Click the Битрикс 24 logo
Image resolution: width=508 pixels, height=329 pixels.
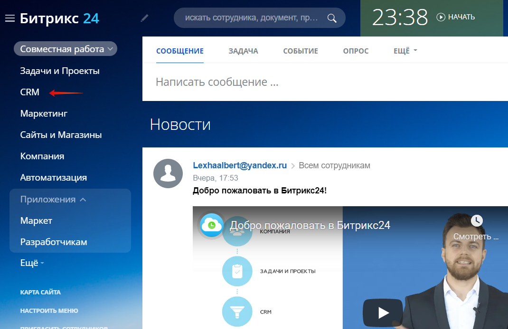tap(59, 18)
